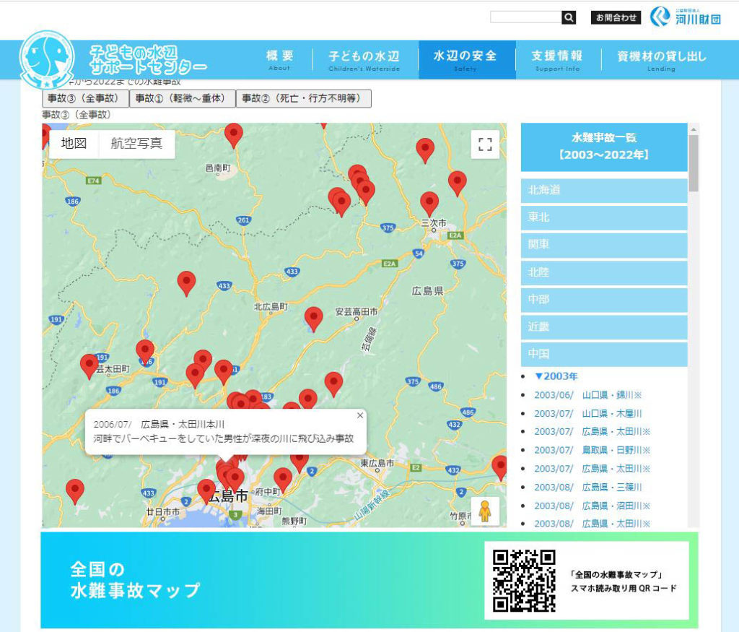Expand the 近畿 region list
This screenshot has width=739, height=632.
coord(604,327)
